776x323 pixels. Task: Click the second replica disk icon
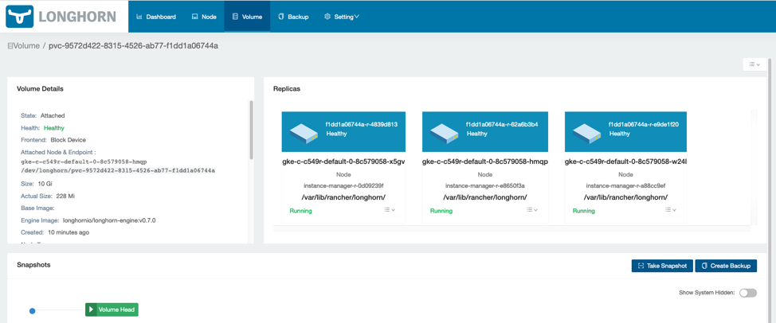click(x=445, y=133)
